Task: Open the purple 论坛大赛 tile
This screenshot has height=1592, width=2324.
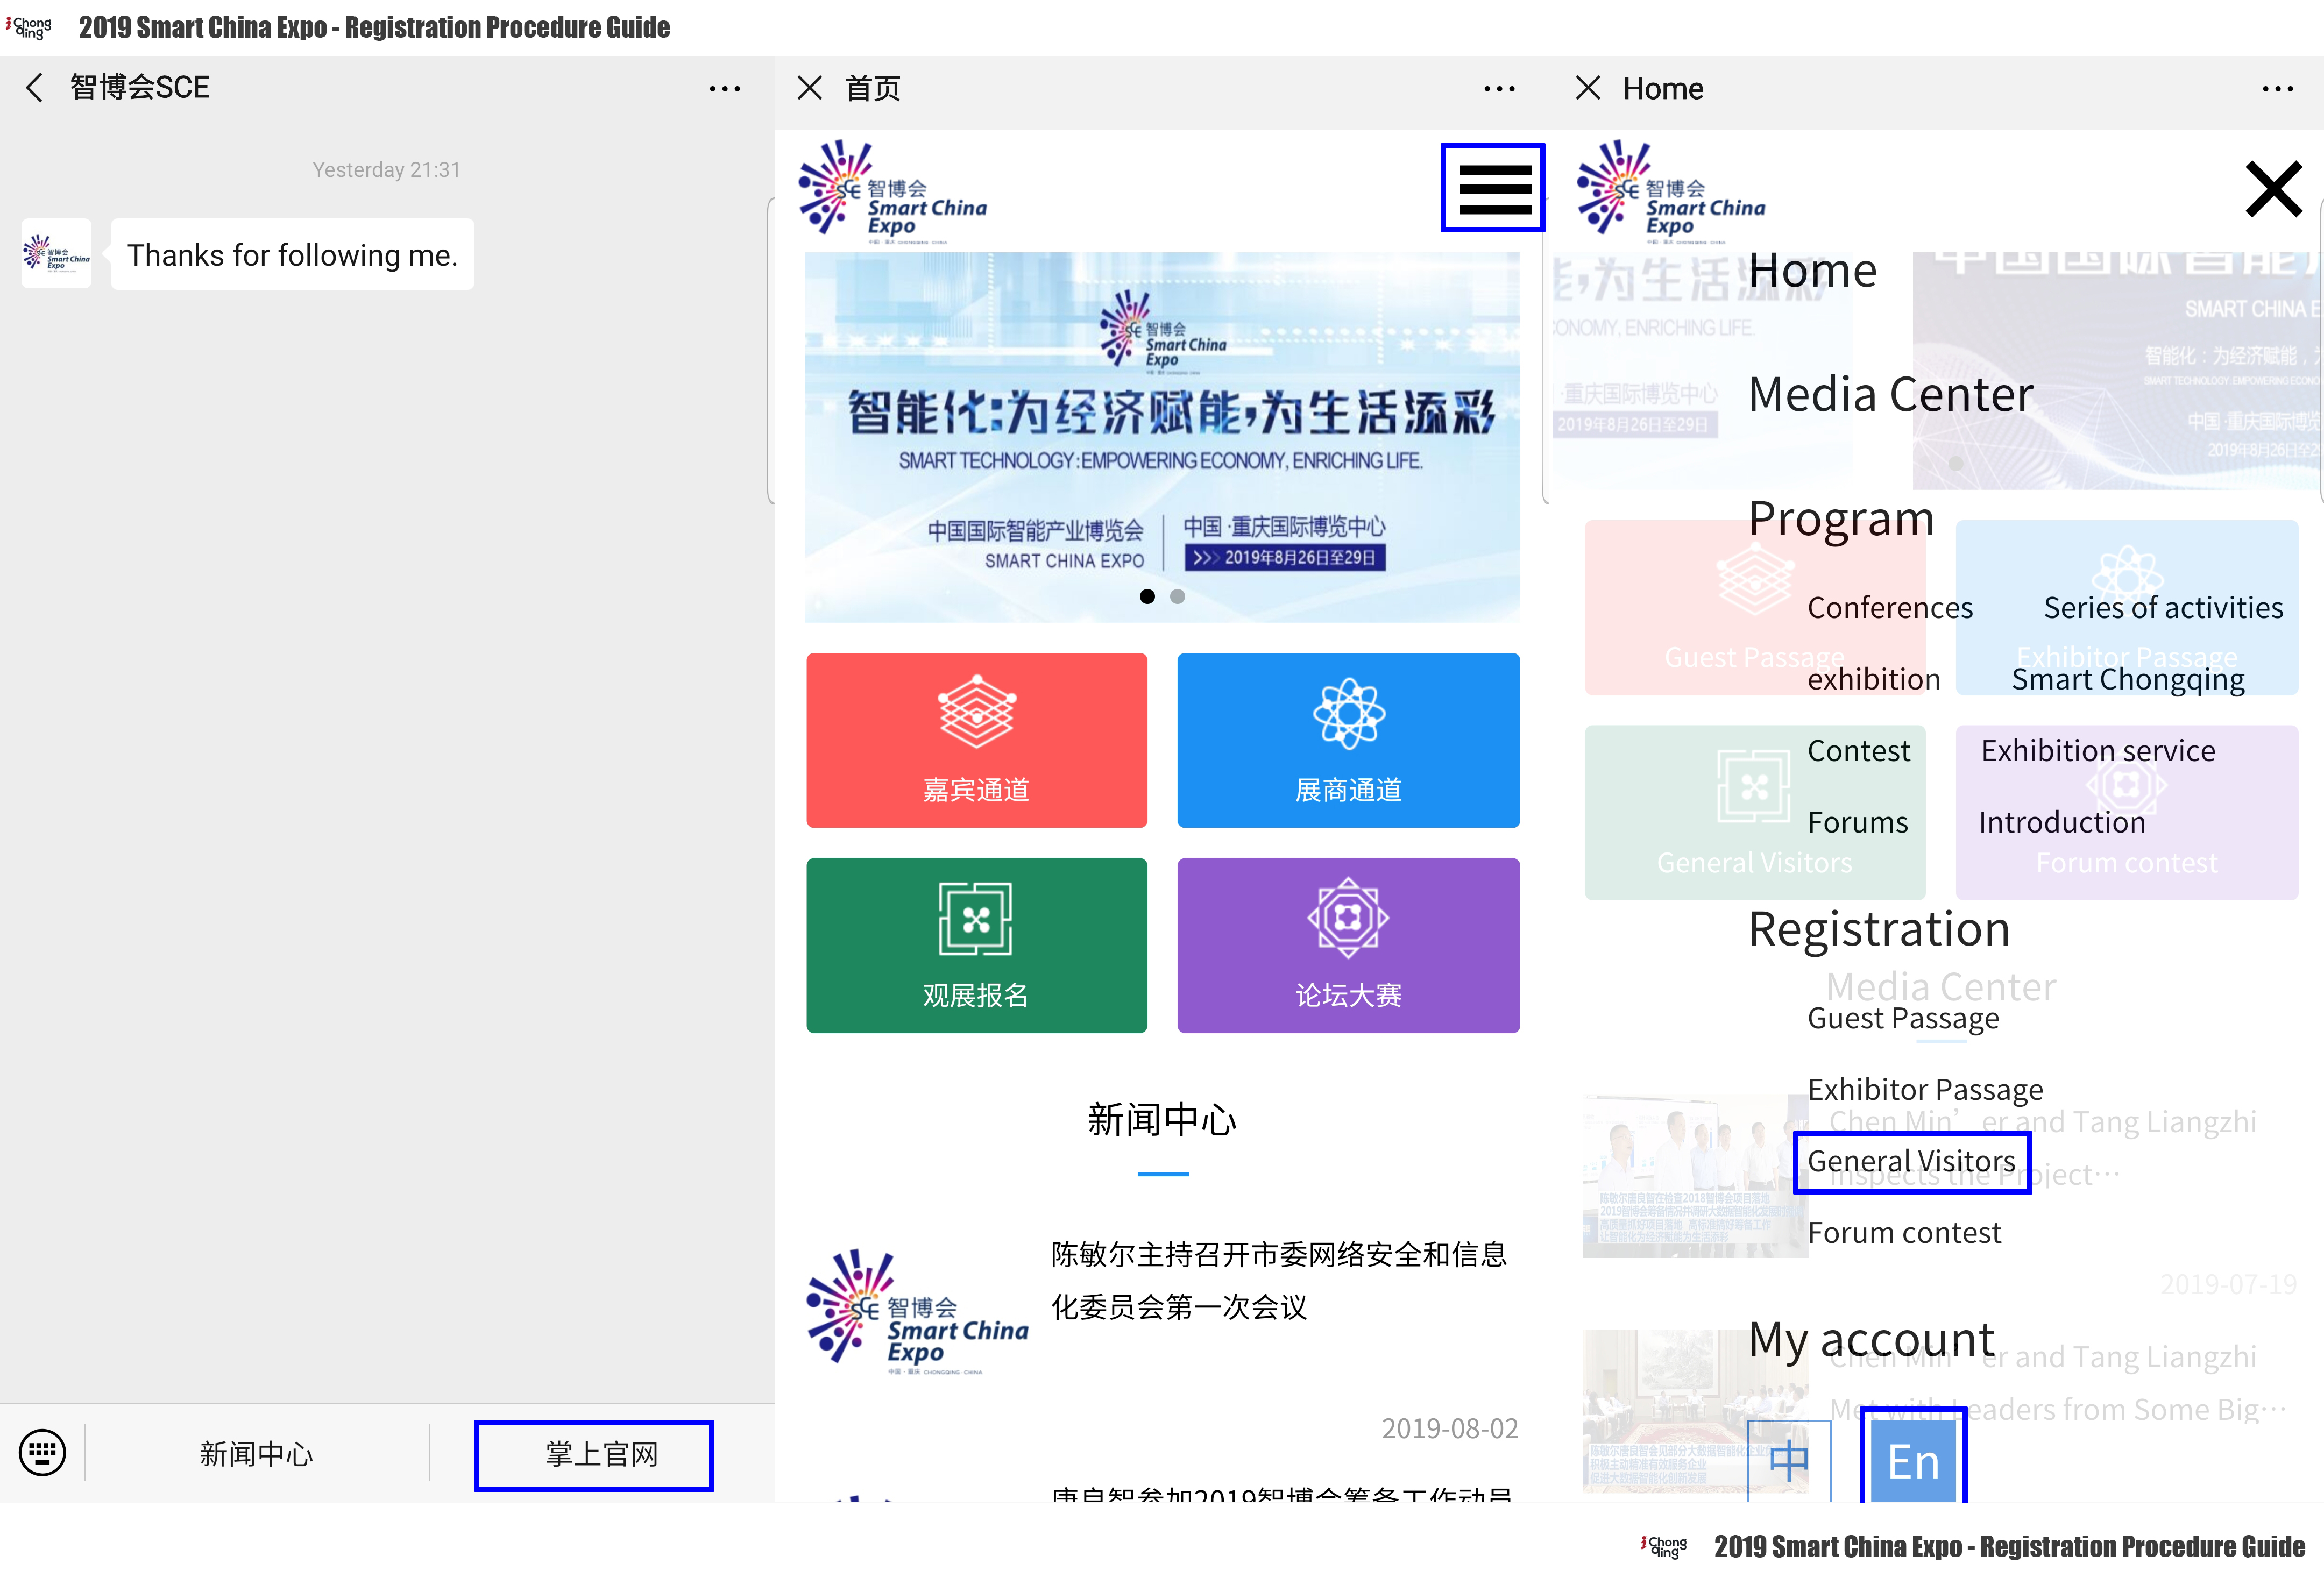Action: point(1348,945)
